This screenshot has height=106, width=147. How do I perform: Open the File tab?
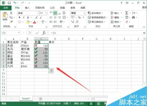click(x=6, y=8)
